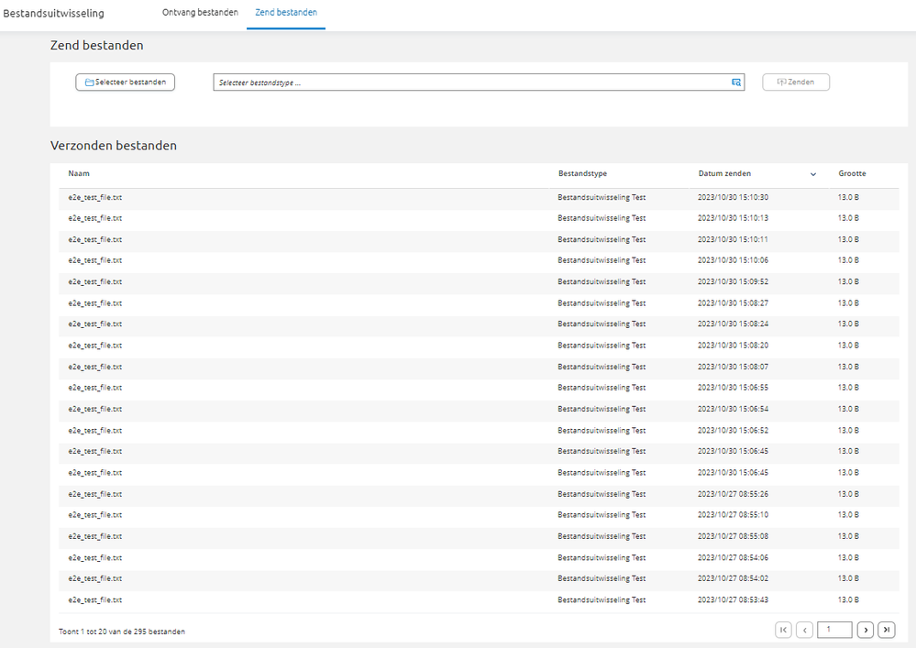This screenshot has width=916, height=648.
Task: Go to the previous page of results
Action: 804,630
